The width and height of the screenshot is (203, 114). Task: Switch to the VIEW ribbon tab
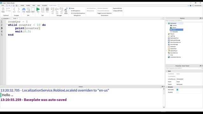coord(39,5)
